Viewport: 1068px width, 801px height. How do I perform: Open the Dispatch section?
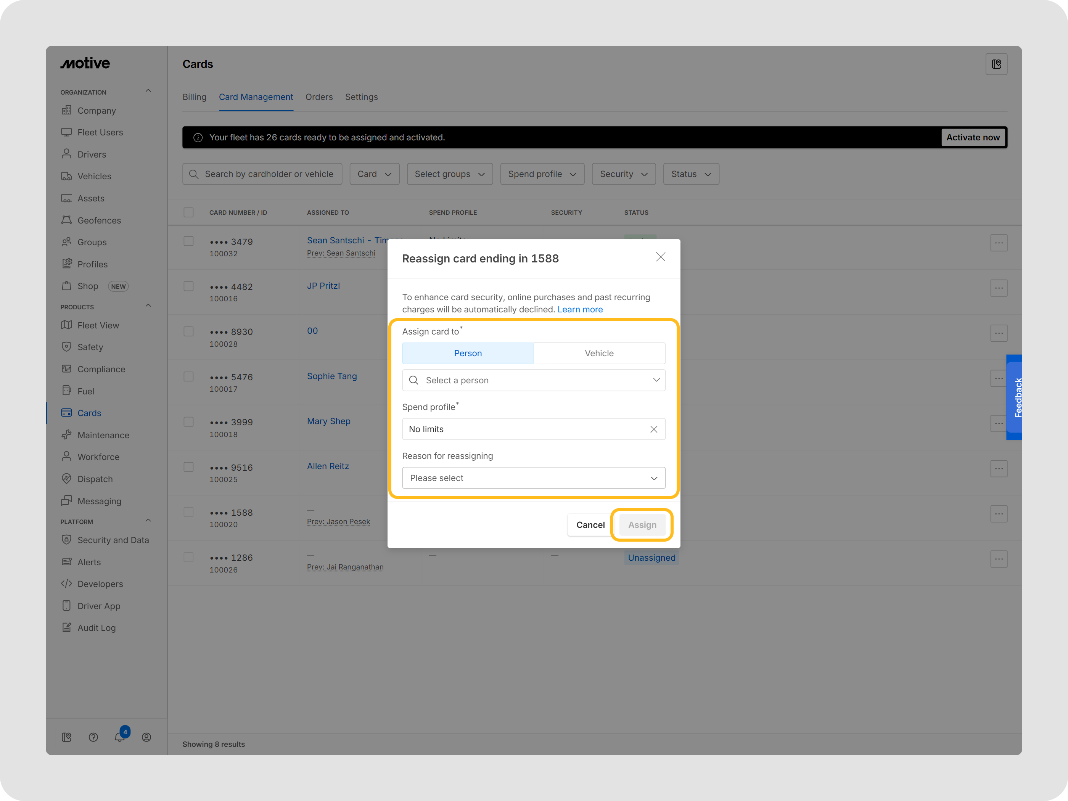pos(95,478)
